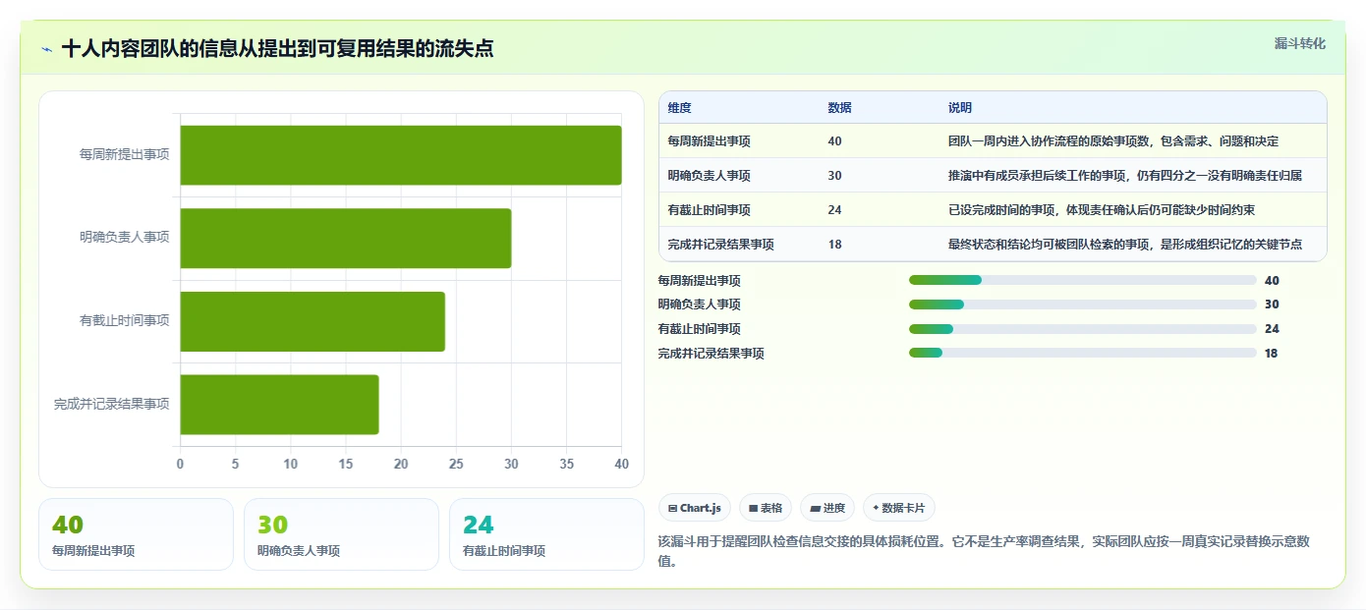Click the description starting 团队一周内进入协作流程
The width and height of the screenshot is (1366, 610).
1113,141
